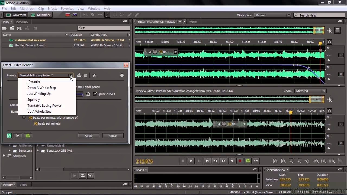The height and width of the screenshot is (195, 347).
Task: Adjust the Editor HUD volume knob
Action: click(x=155, y=52)
